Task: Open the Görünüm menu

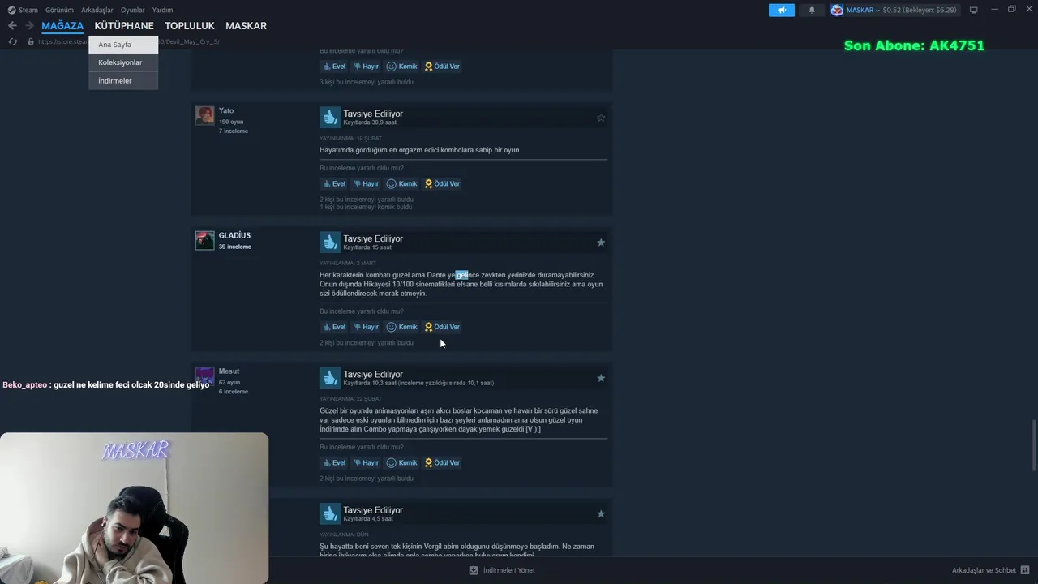Action: tap(59, 10)
